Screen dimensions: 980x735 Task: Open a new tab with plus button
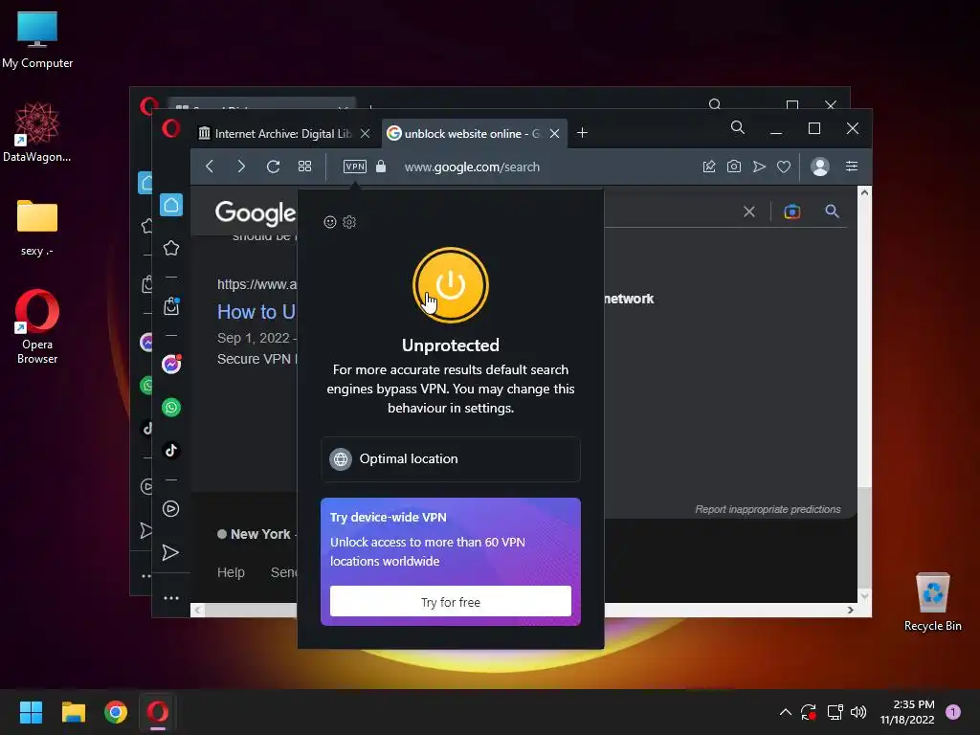583,132
